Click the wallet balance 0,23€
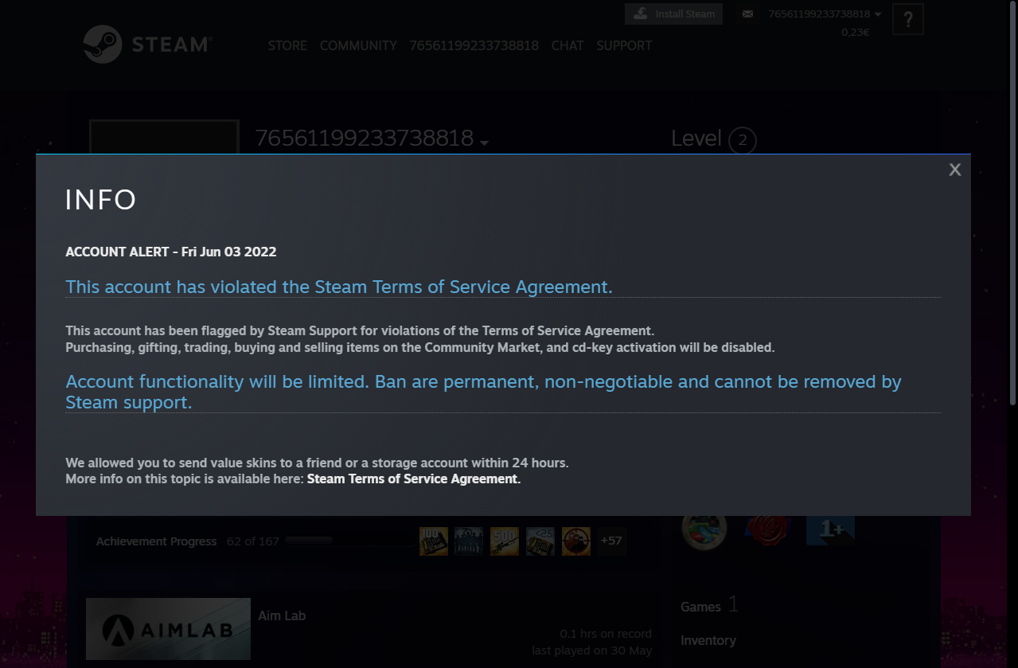 click(856, 33)
